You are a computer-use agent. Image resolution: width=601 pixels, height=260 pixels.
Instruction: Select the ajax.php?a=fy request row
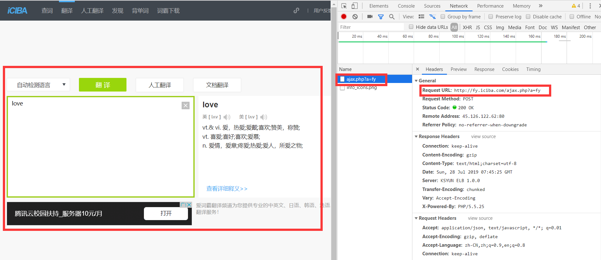click(x=375, y=79)
